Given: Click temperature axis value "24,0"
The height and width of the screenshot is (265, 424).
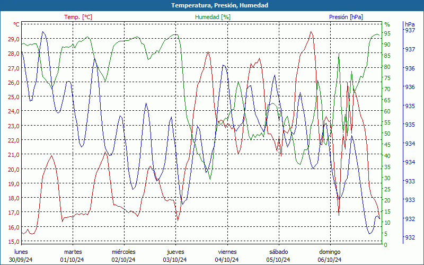Looking at the screenshot, I should [x=14, y=111].
